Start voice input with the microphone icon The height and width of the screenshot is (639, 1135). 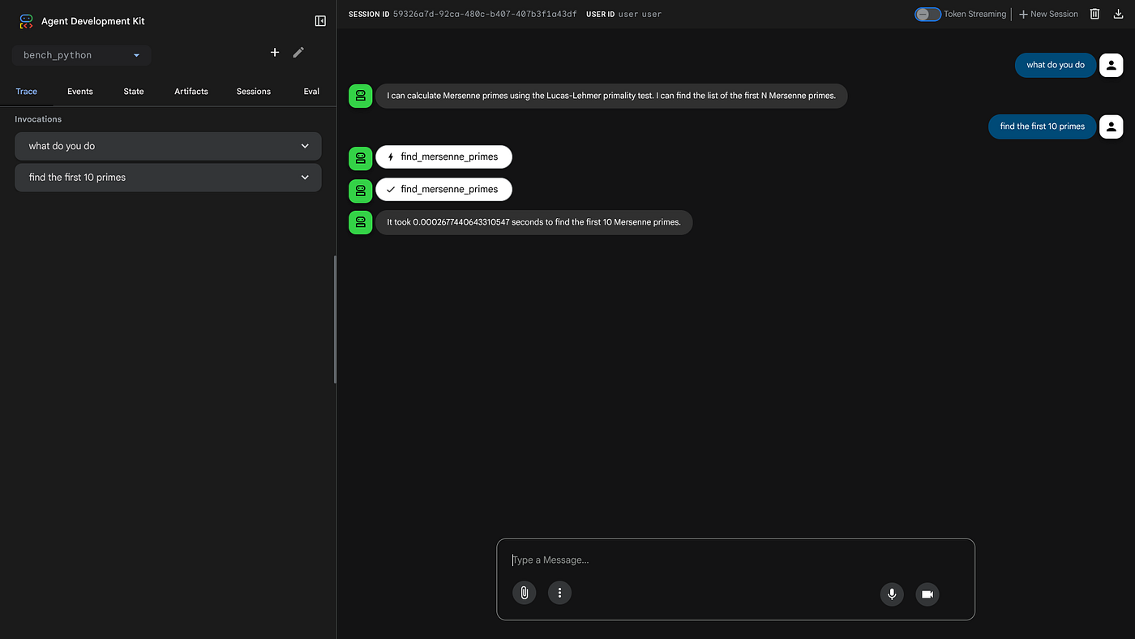[x=892, y=594]
